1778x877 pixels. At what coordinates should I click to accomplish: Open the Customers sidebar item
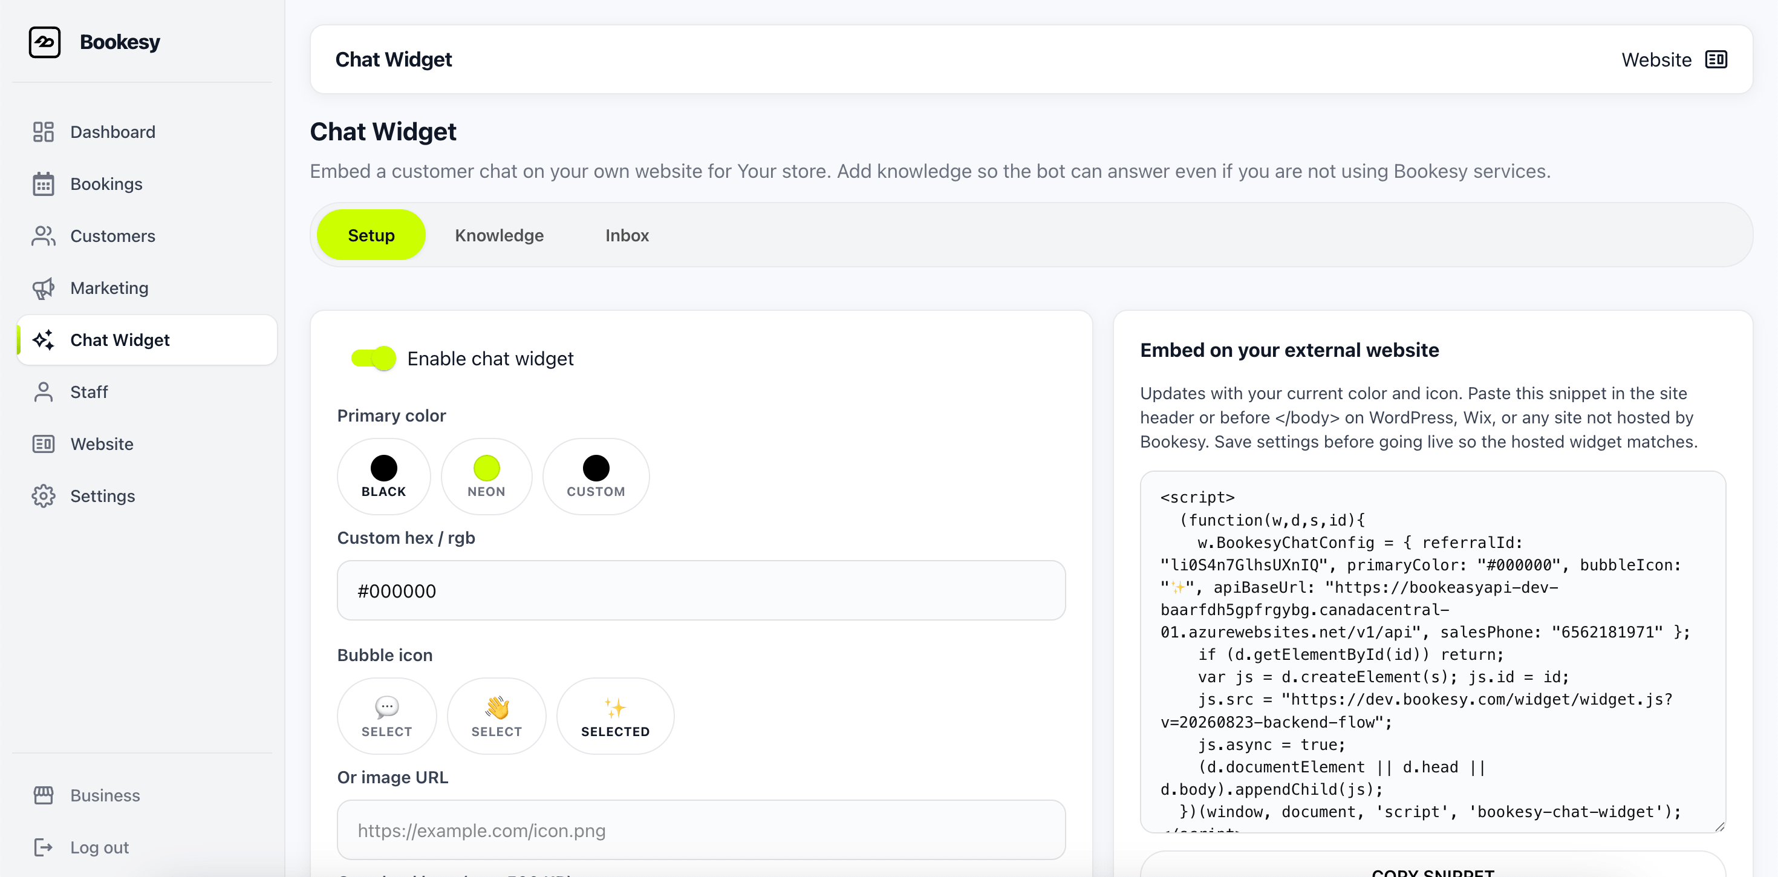(x=147, y=236)
